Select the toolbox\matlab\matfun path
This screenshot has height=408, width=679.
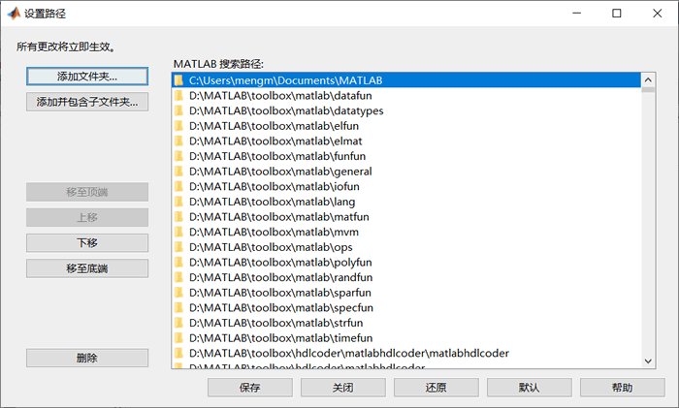pyautogui.click(x=406, y=217)
